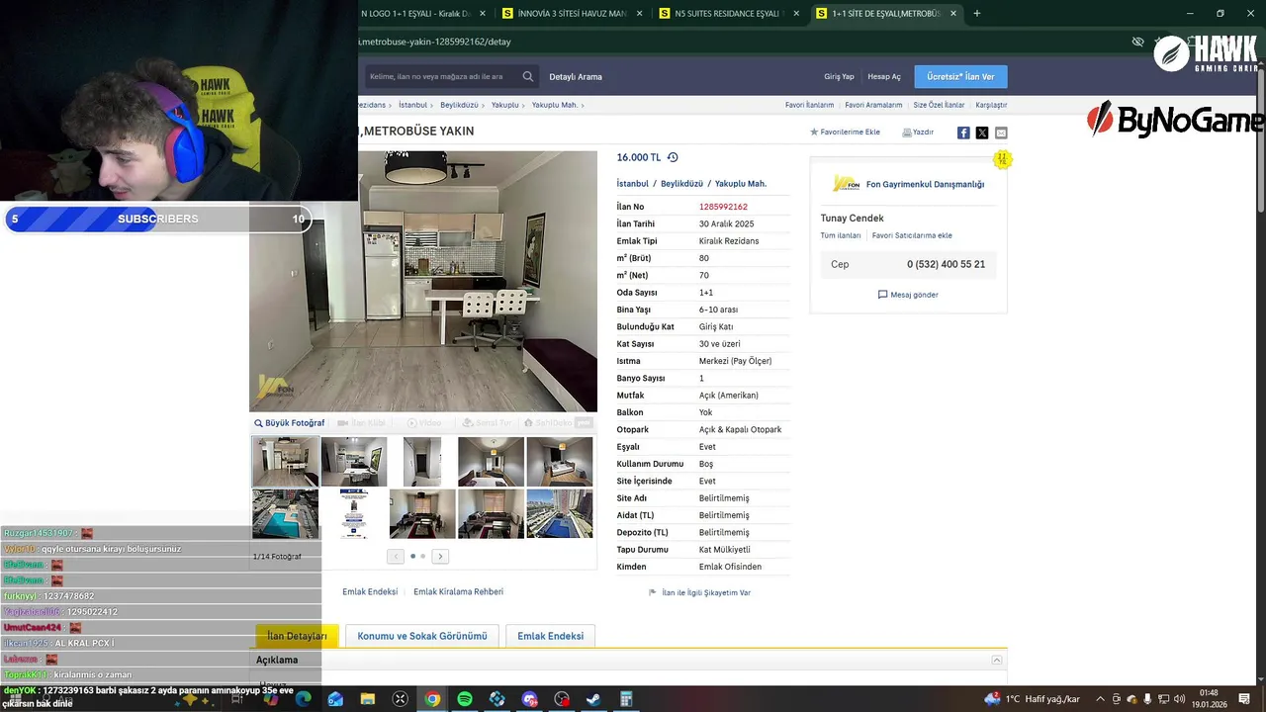Click Favori Satıcılarıma ekle
1266x712 pixels.
[912, 235]
